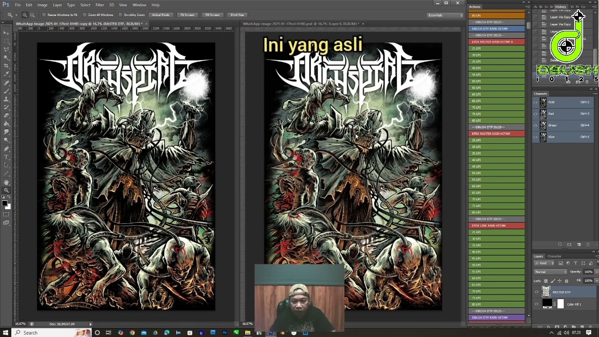Click the RASTER DTF layer thumbnail
Screen dimensions: 599x337
[x=546, y=292]
